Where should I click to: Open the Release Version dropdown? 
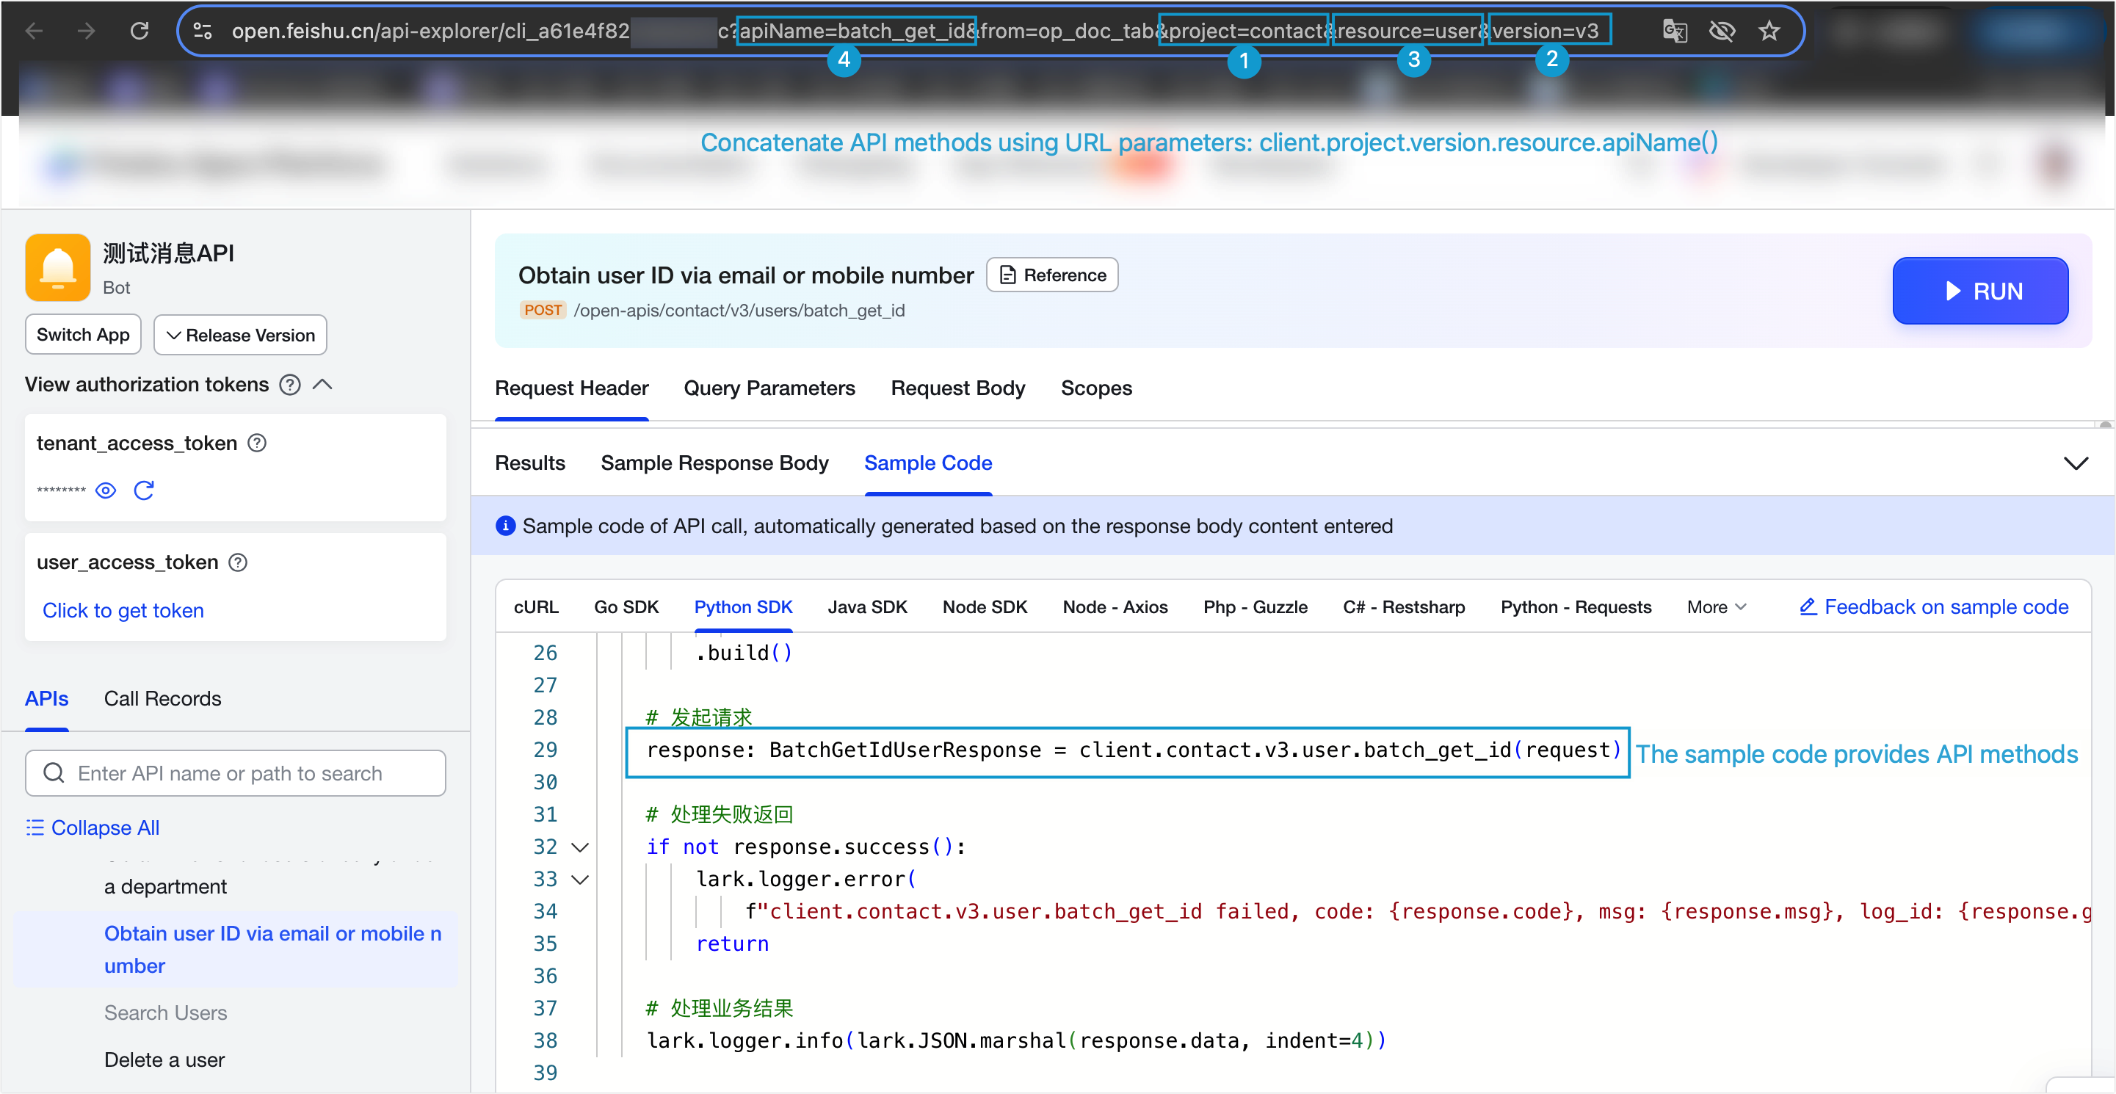(240, 335)
